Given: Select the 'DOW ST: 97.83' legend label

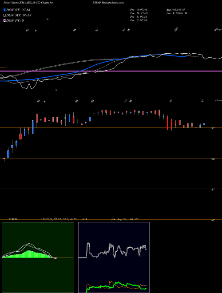Looking at the screenshot, I should (x=18, y=10).
